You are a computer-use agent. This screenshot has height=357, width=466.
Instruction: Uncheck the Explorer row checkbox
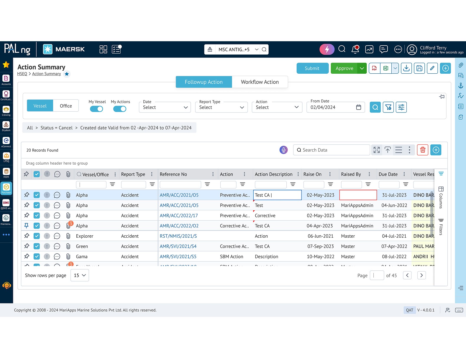(37, 236)
